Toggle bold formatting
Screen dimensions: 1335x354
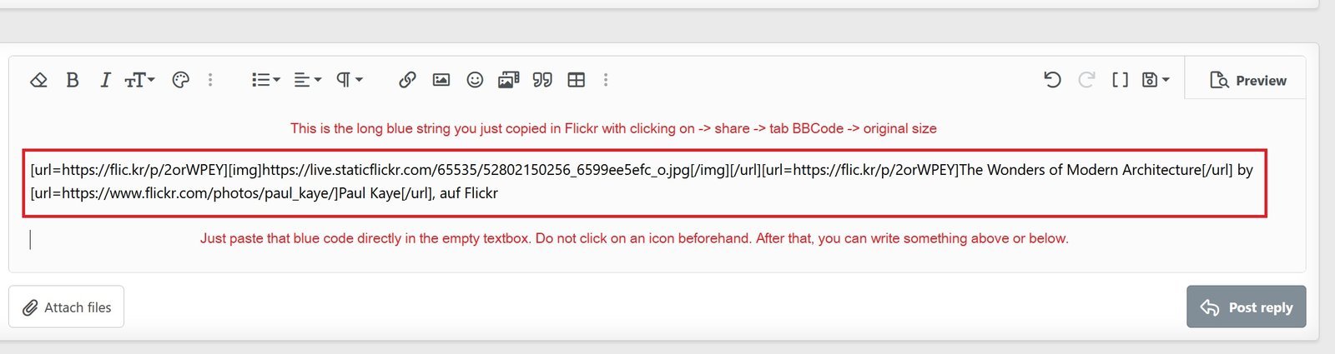73,80
